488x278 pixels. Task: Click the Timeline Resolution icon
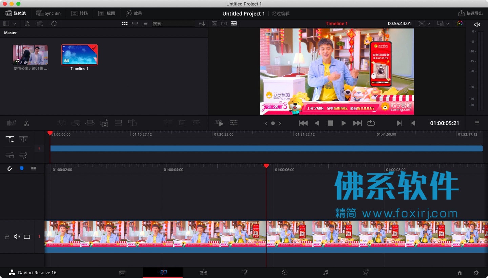[x=440, y=23]
